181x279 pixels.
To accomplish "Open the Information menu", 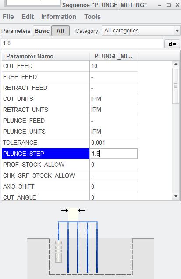I will click(x=59, y=17).
